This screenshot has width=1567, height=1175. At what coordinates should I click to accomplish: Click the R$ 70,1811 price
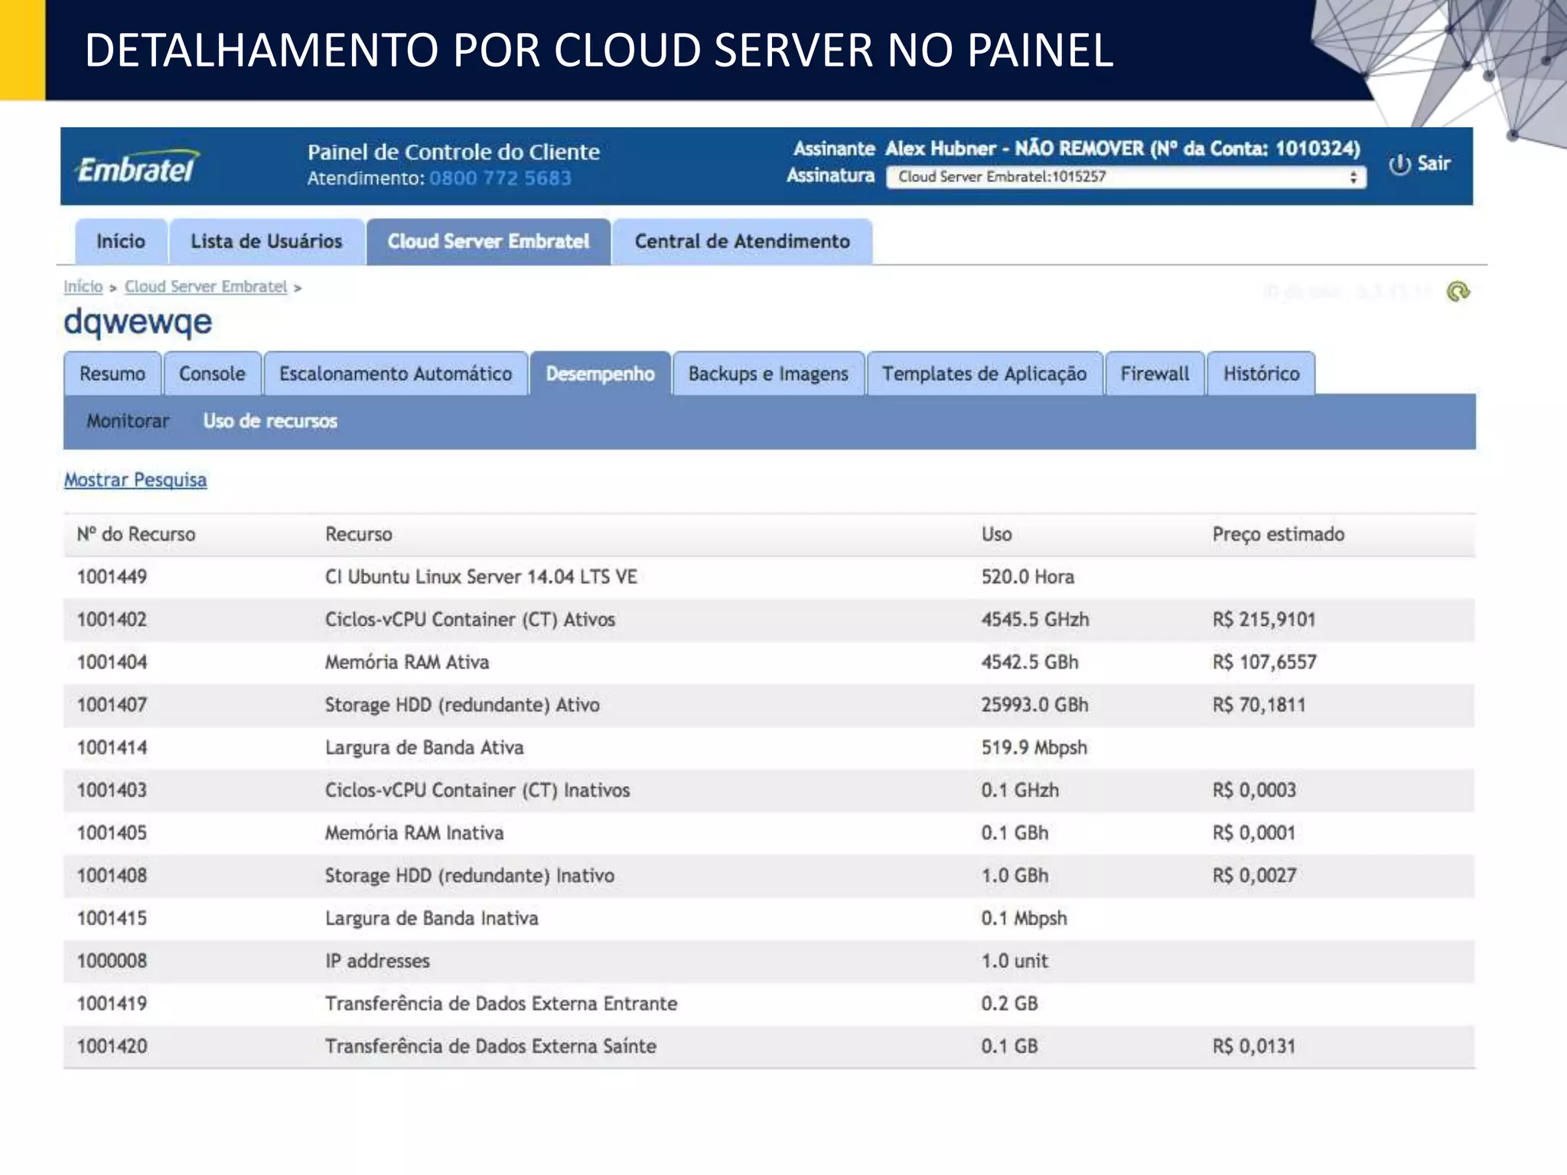pos(1259,705)
